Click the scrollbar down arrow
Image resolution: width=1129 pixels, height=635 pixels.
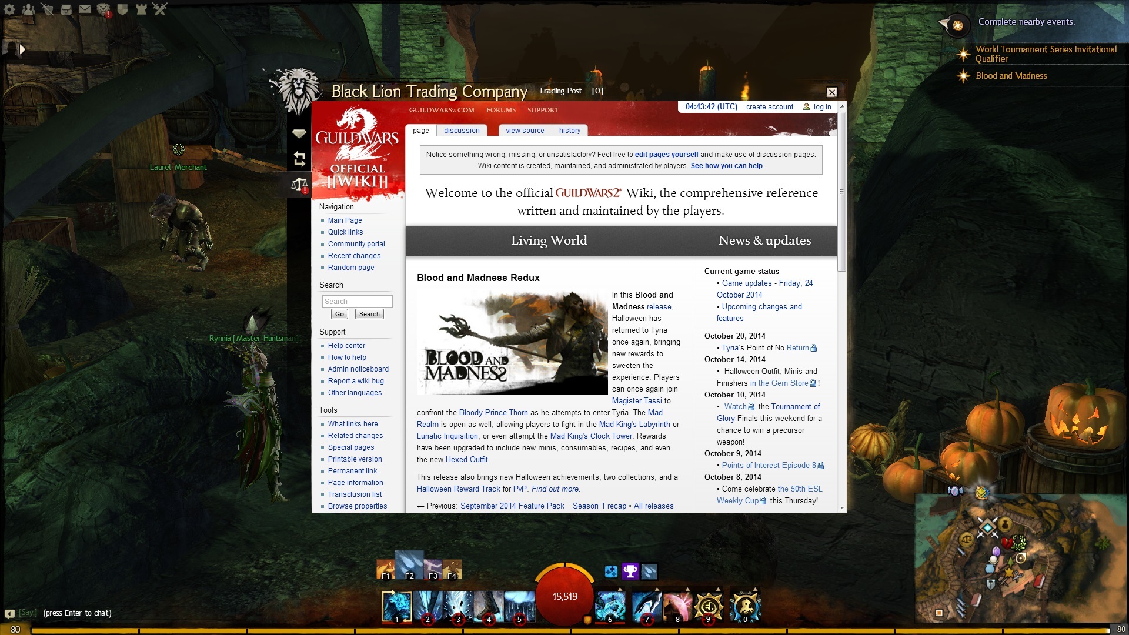841,507
